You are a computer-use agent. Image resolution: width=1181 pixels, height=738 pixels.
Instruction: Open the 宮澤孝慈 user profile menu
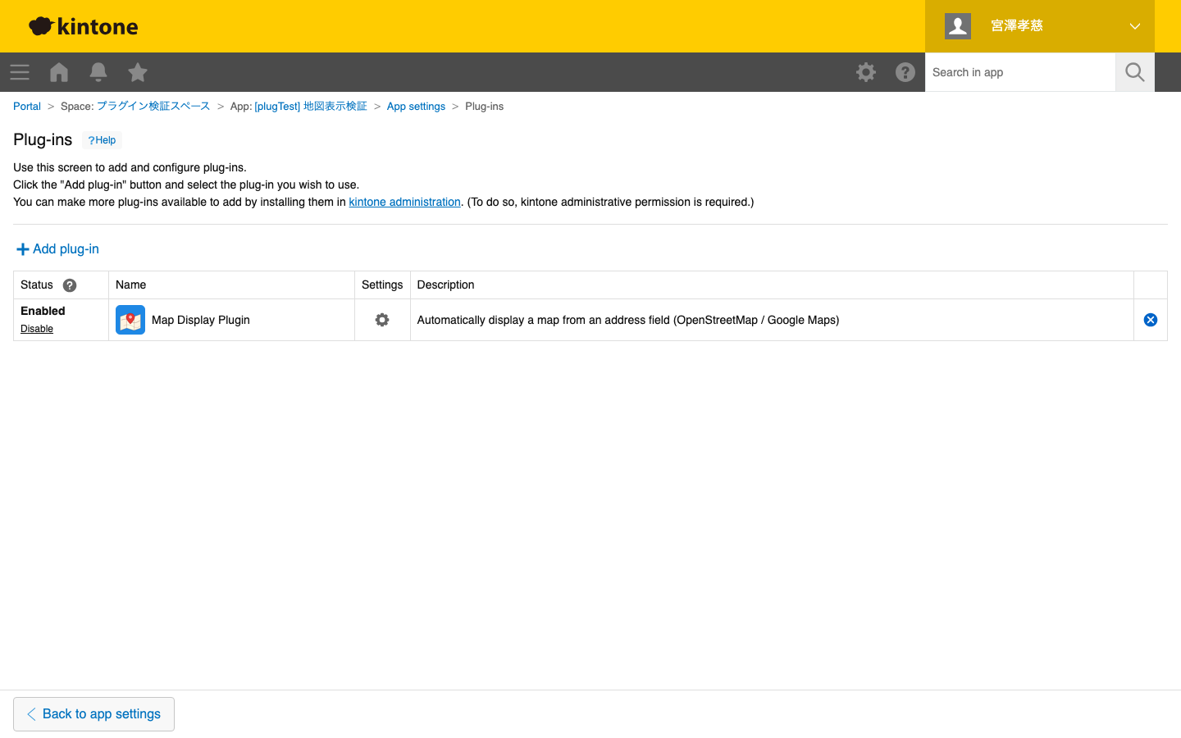pyautogui.click(x=1017, y=26)
